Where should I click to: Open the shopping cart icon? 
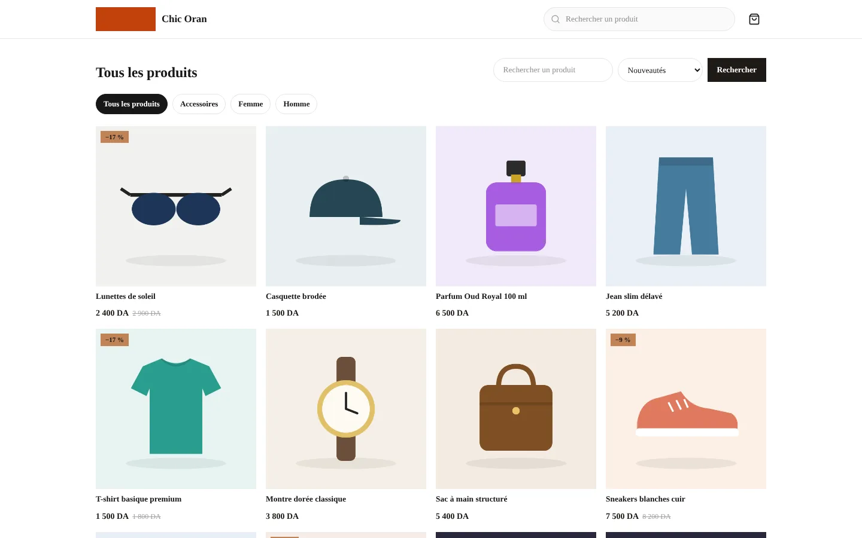click(754, 19)
